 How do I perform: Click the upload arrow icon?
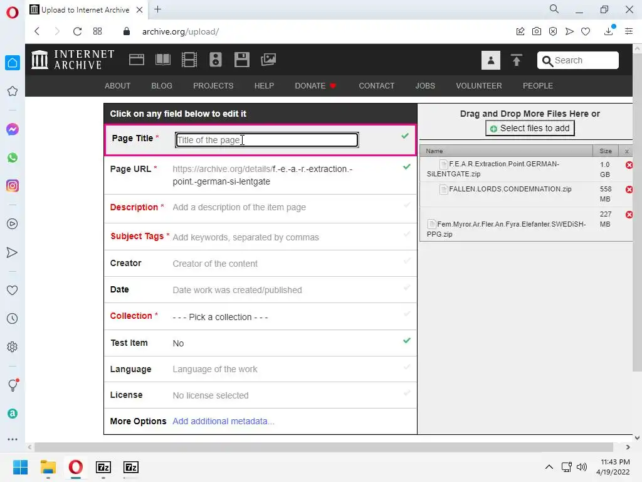tap(517, 60)
